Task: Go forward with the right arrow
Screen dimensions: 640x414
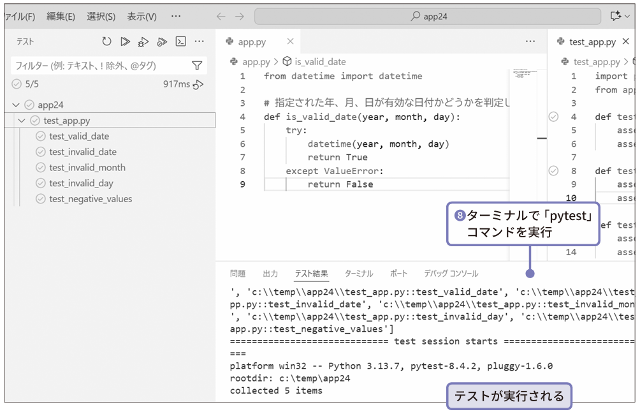Action: click(240, 17)
